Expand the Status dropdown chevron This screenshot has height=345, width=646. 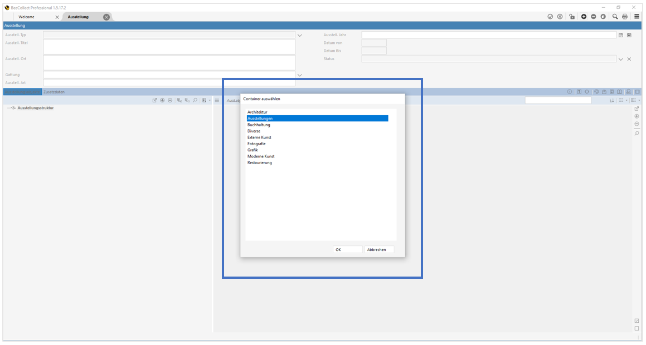[x=620, y=59]
